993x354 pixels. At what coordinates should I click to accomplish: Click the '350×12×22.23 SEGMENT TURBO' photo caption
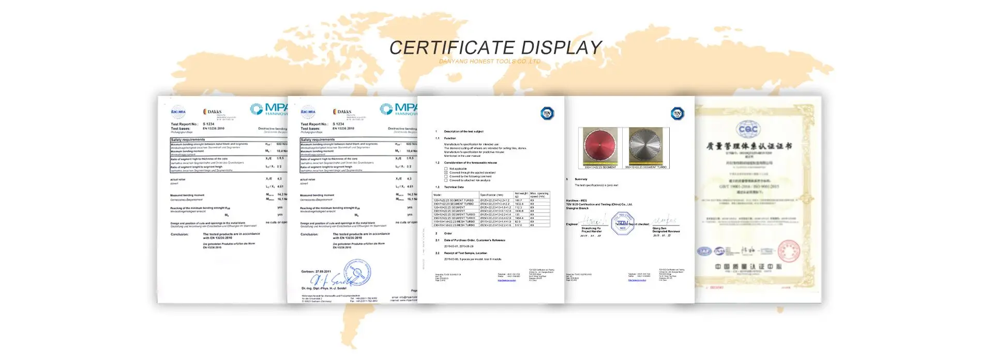(x=646, y=167)
